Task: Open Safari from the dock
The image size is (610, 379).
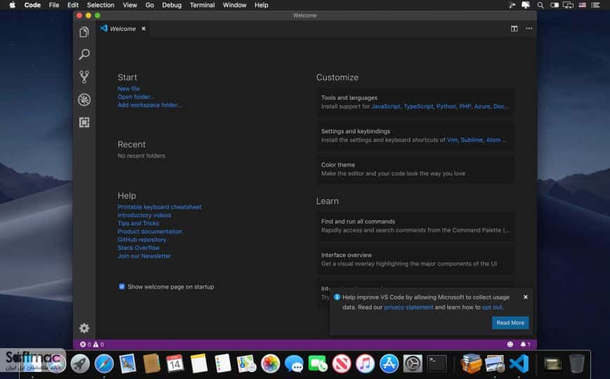Action: tap(104, 364)
